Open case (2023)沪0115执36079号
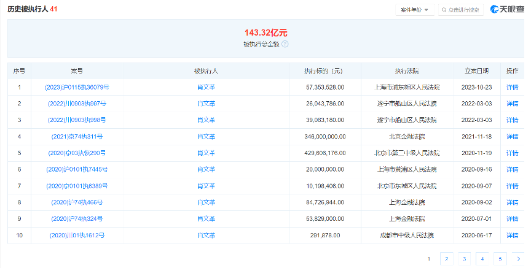531x268 pixels. coord(77,87)
